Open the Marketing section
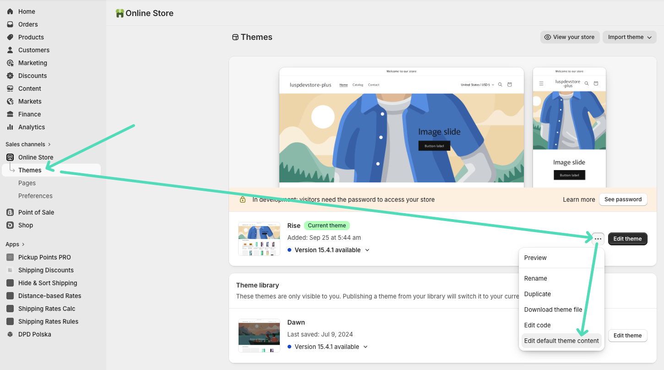The image size is (664, 370). click(32, 62)
